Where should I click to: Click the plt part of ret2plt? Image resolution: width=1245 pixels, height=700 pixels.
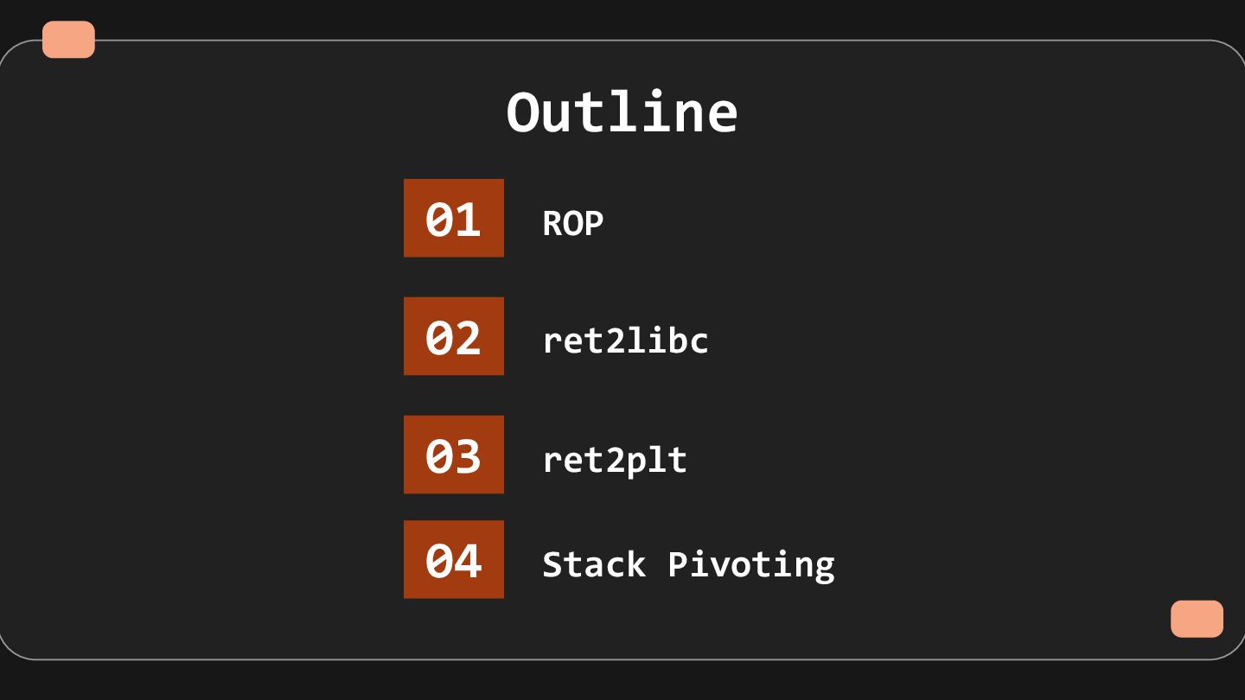click(x=655, y=461)
